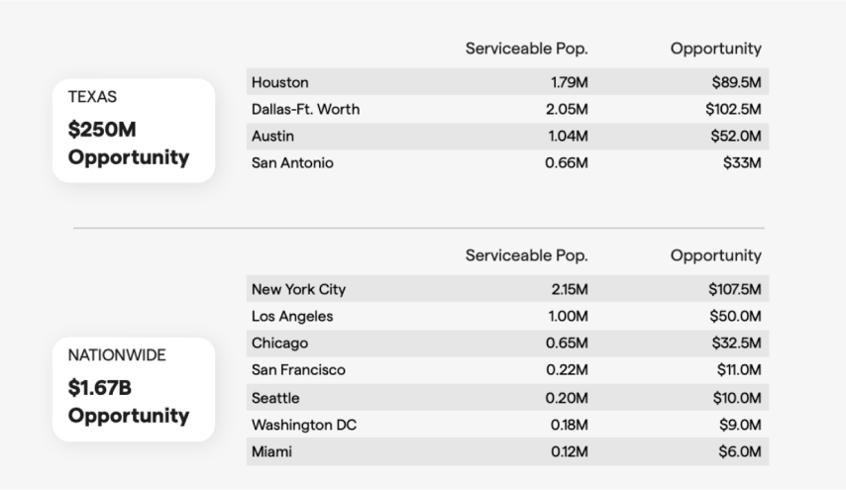Select the Seattle row label
The image size is (846, 490).
[275, 398]
